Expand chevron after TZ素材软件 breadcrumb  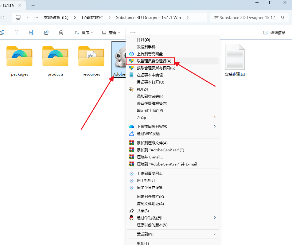pos(110,17)
